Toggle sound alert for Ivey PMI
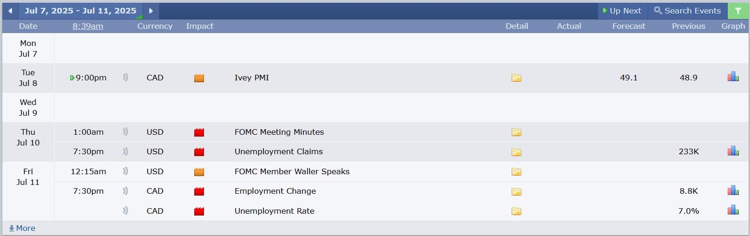The width and height of the screenshot is (750, 236). pos(125,77)
